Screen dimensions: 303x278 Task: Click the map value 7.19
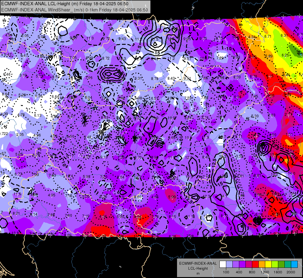click(86, 216)
